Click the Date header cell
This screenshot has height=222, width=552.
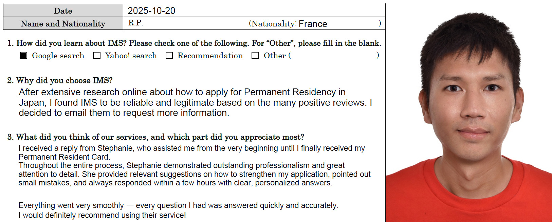click(x=63, y=11)
